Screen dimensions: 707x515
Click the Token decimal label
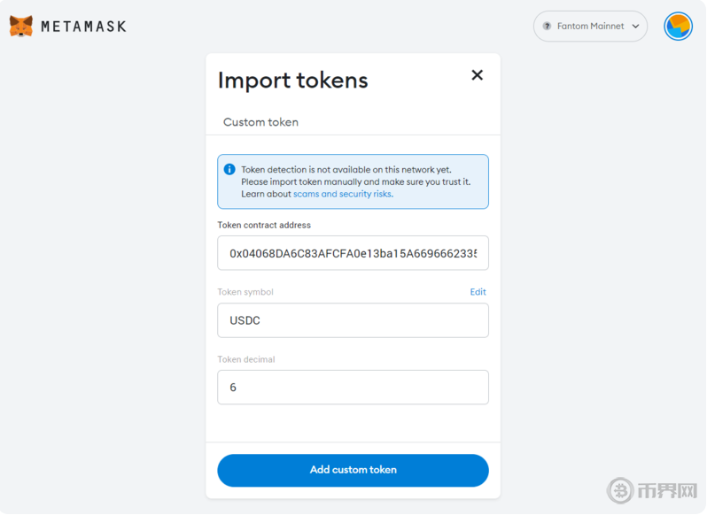[246, 359]
